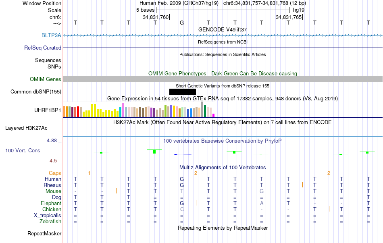Click the 100 Vert. Cons label
The width and height of the screenshot is (383, 243).
tap(23, 150)
